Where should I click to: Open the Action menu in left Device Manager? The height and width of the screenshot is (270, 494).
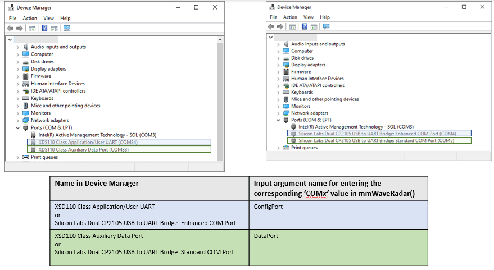(30, 18)
